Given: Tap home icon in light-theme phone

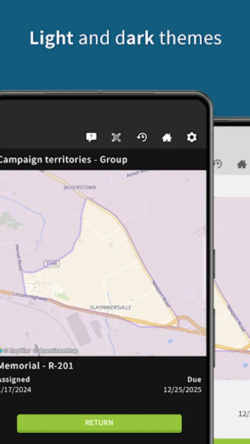Looking at the screenshot, I should 242,164.
